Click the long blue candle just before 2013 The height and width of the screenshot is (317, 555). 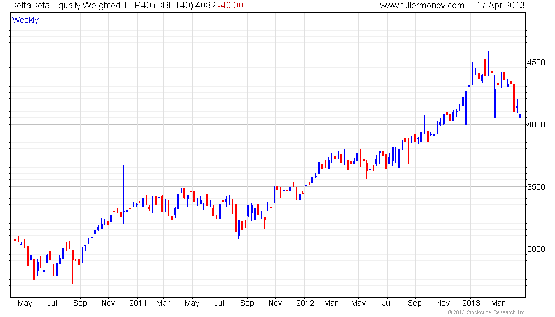coord(466,107)
